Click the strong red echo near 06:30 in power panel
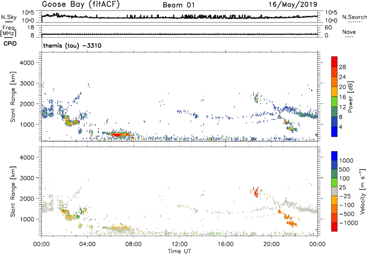The image size is (367, 254). (118, 134)
